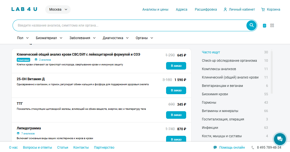Open Липидограмма analysis title

[x=29, y=128]
